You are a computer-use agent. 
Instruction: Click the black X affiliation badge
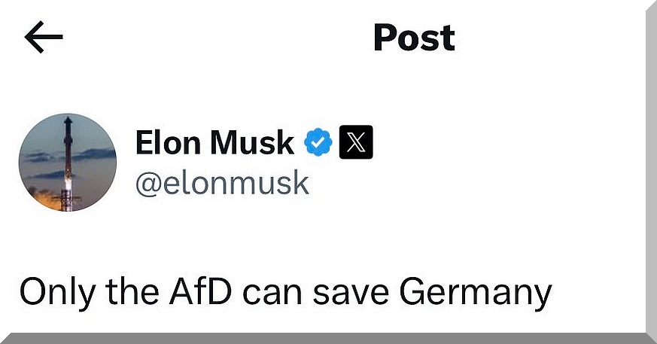click(357, 142)
